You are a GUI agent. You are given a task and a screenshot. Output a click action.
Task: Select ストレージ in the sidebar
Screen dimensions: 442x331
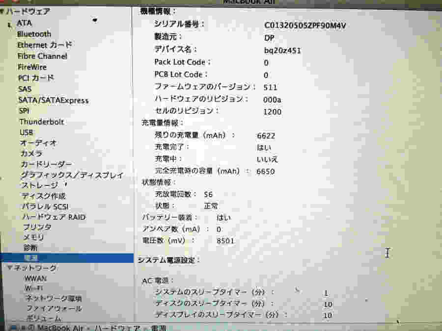(39, 185)
